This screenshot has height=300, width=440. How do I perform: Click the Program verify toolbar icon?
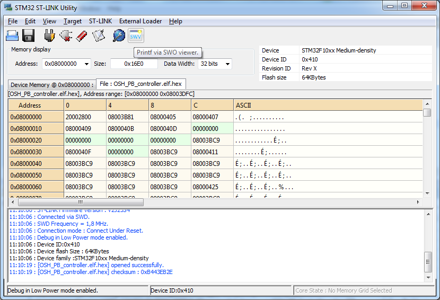tap(99, 36)
